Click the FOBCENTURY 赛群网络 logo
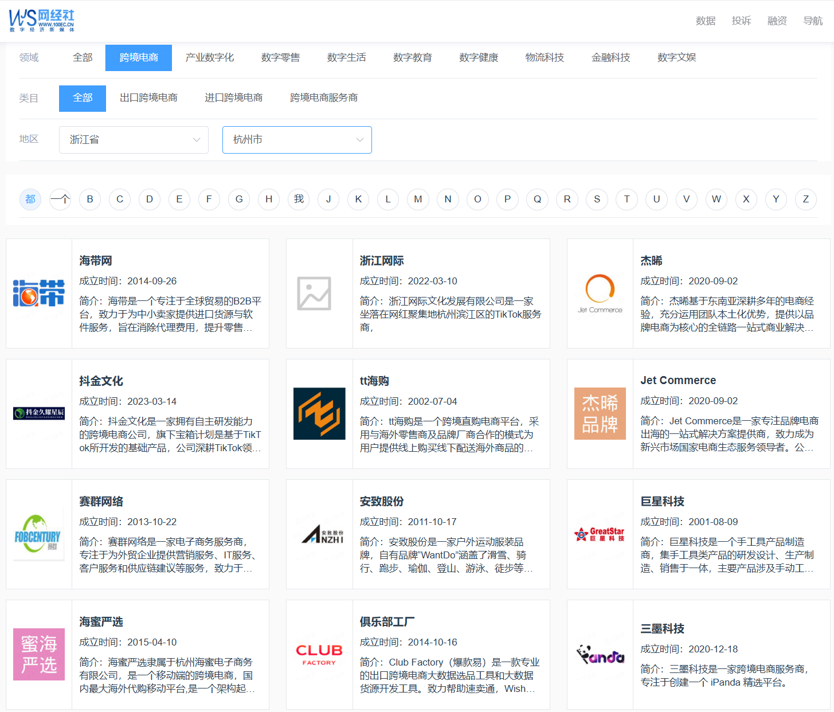The image size is (834, 712). pos(38,534)
